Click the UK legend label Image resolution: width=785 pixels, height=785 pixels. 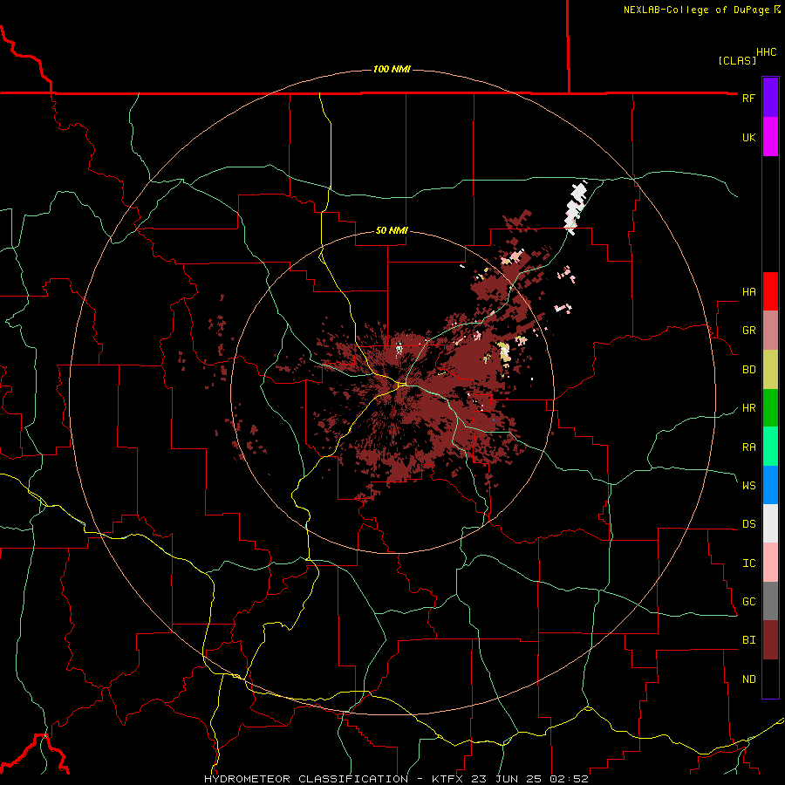coord(748,137)
